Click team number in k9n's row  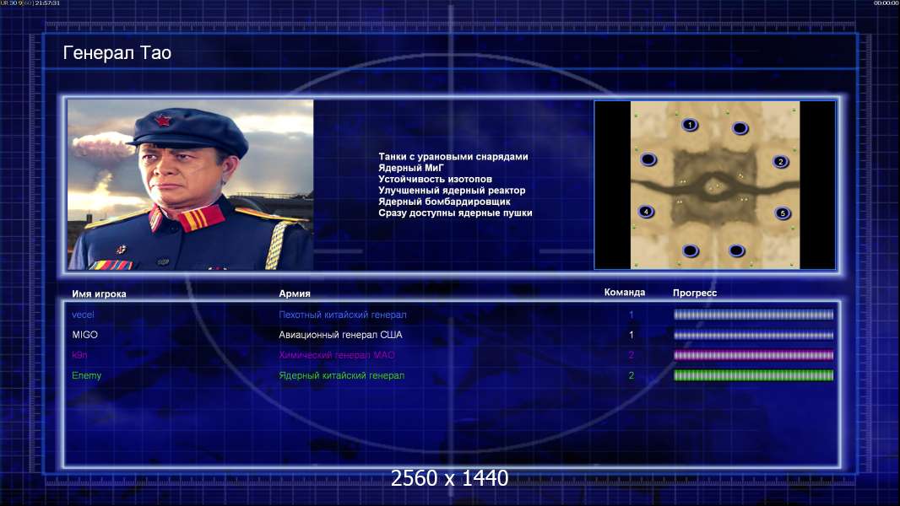tap(631, 355)
